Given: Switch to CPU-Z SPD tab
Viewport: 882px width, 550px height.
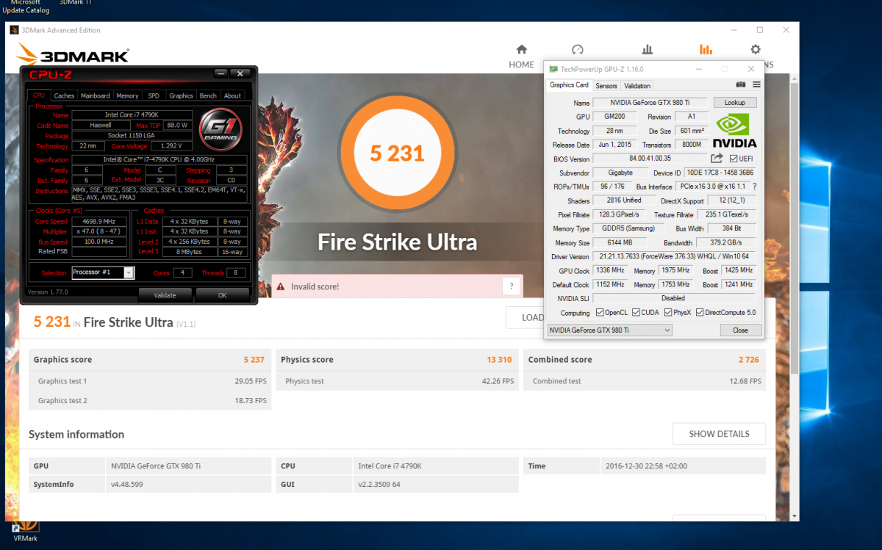Looking at the screenshot, I should [154, 95].
